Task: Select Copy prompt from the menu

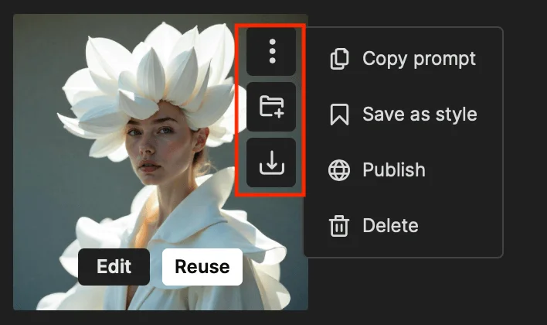Action: (x=403, y=59)
